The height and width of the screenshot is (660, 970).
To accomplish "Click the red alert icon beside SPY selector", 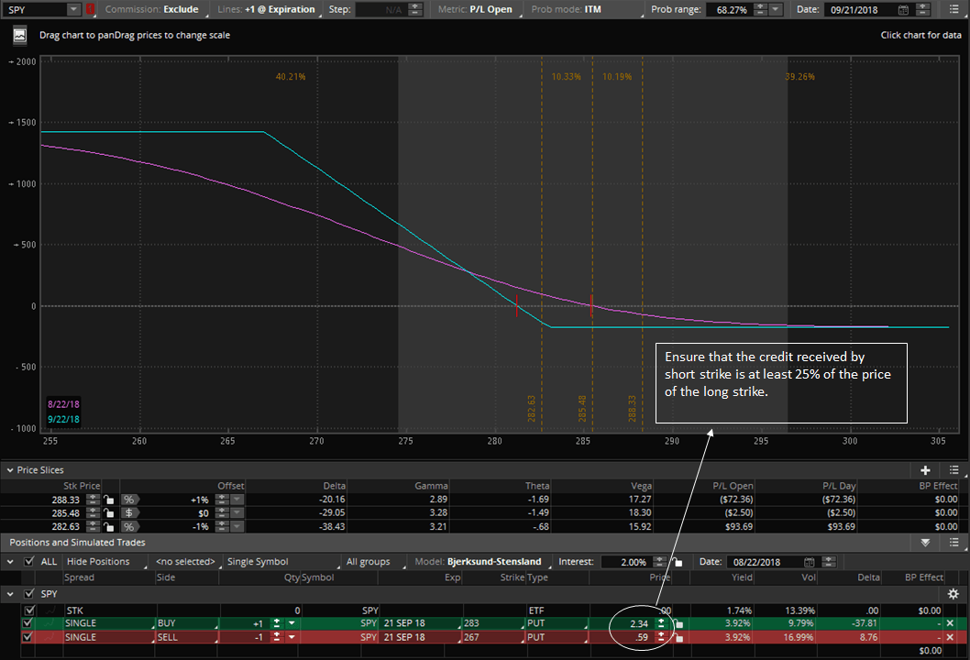I will [88, 9].
